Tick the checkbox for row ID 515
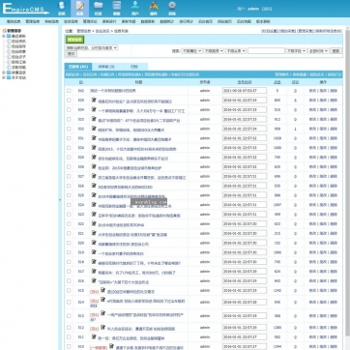Screen dimensions: 350x350 [x=69, y=290]
